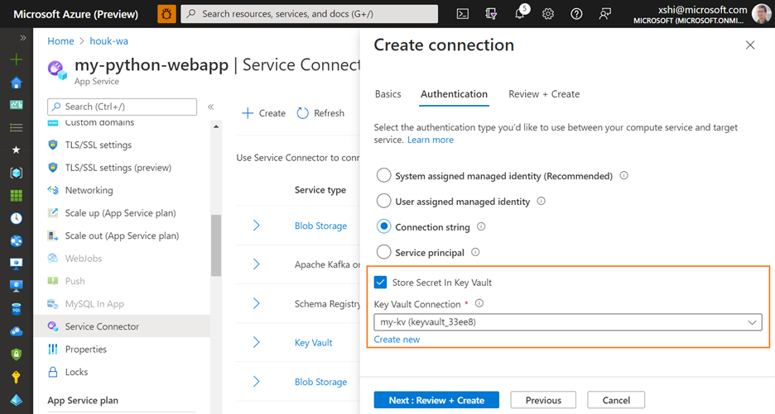The image size is (775, 414).
Task: Click the green plus create resource icon
Action: tap(17, 59)
